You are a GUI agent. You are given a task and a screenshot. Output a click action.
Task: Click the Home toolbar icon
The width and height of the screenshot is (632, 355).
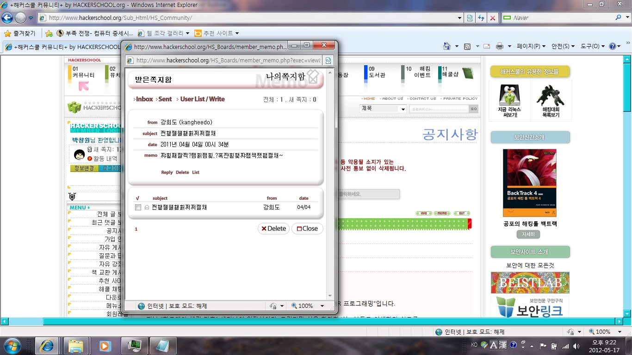point(446,46)
